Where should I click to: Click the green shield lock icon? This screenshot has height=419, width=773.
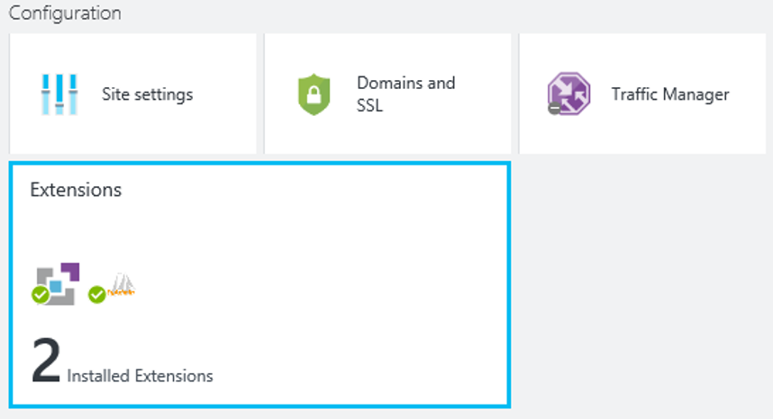[x=315, y=94]
